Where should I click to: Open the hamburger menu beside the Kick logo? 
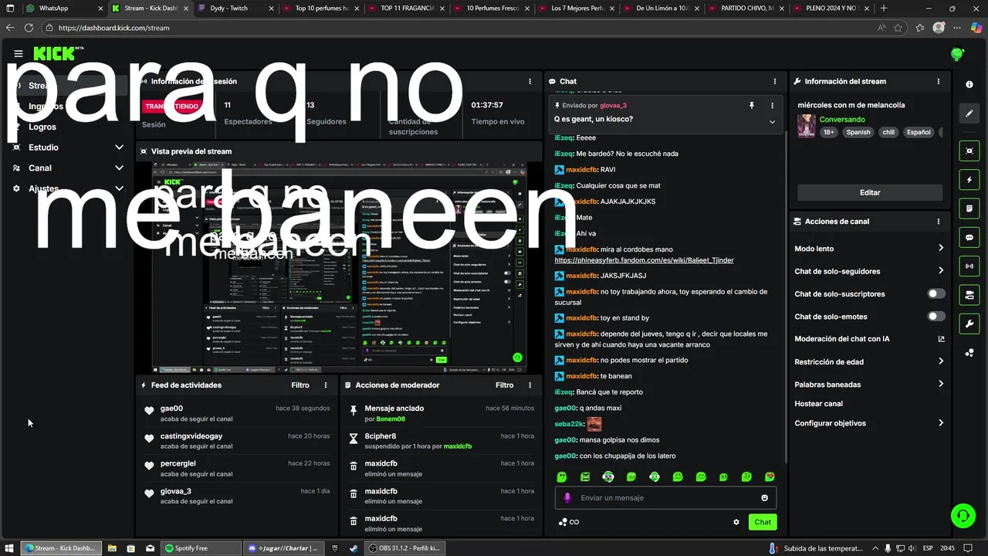19,54
